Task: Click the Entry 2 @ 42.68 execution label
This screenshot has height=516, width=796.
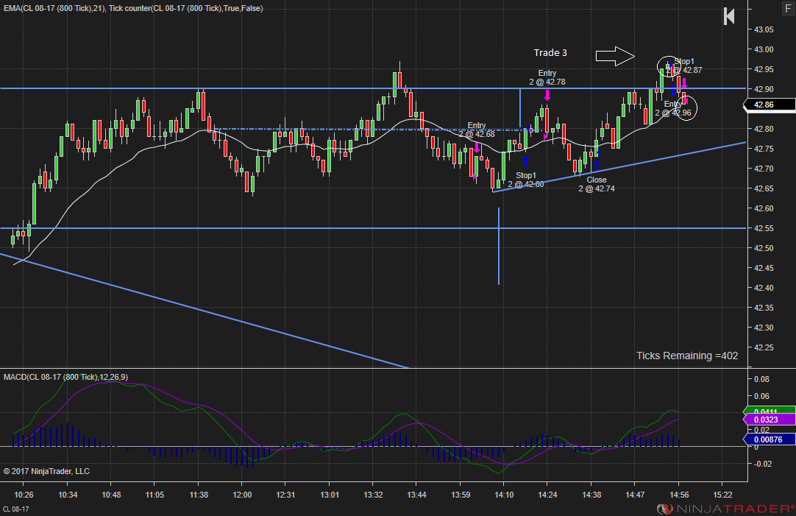Action: click(477, 130)
